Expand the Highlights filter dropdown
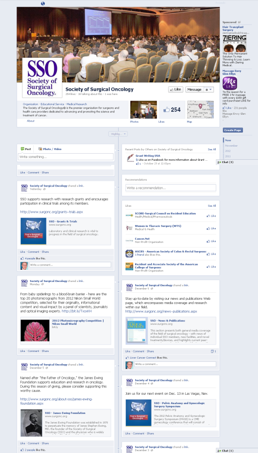 (x=118, y=134)
